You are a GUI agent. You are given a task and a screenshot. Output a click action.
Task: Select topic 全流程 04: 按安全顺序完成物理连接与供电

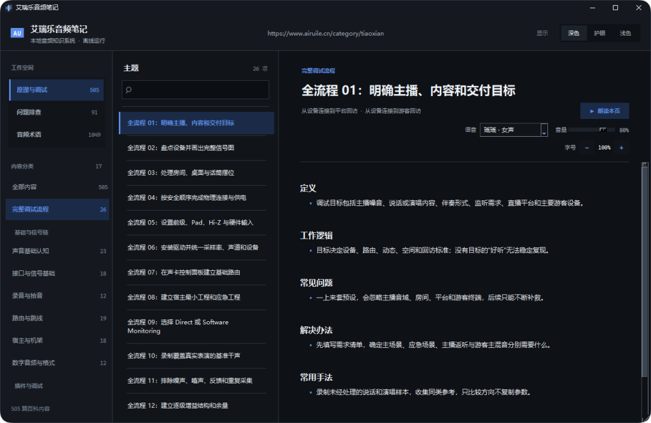coord(196,198)
